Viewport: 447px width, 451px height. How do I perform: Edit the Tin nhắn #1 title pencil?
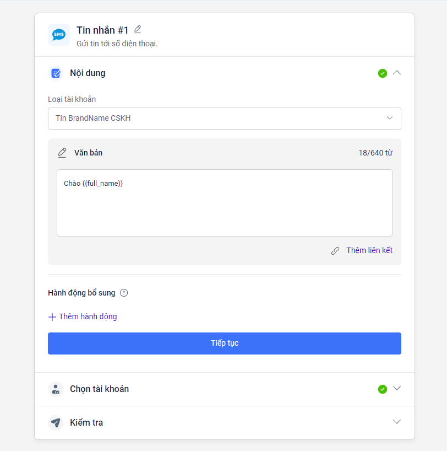pos(138,29)
